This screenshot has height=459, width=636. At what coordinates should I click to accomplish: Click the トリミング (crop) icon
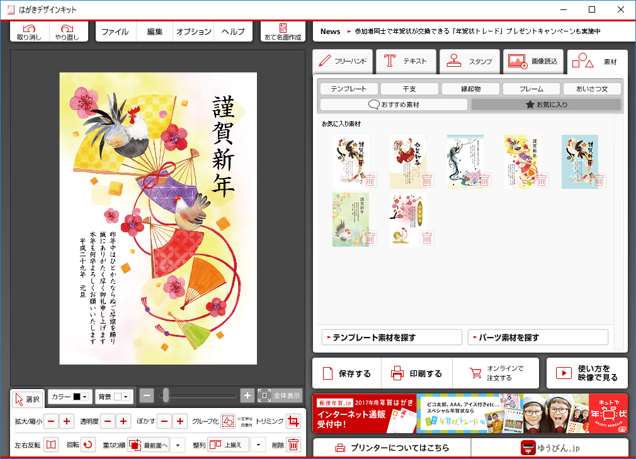click(x=293, y=421)
